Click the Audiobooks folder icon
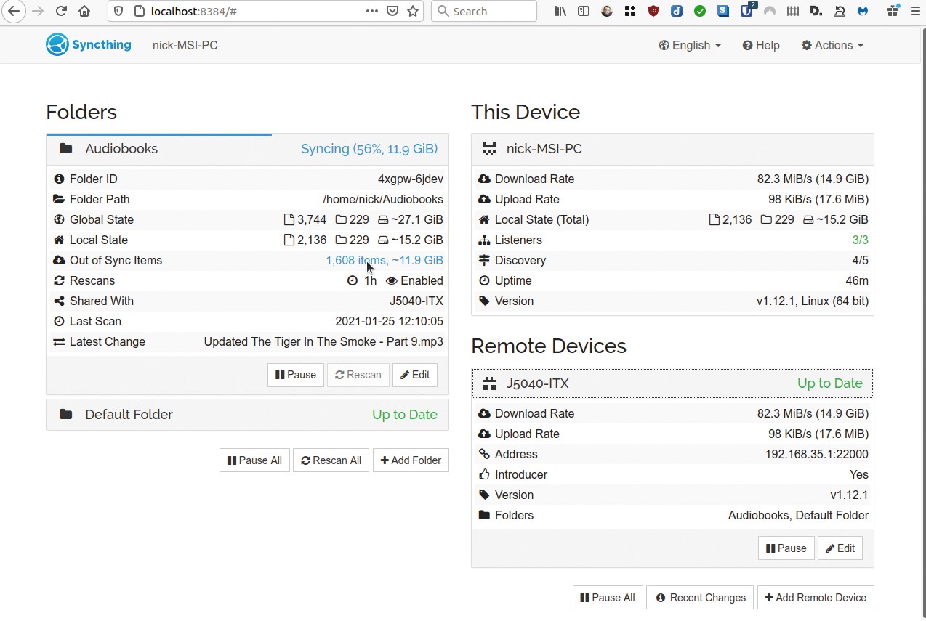926x621 pixels. (x=66, y=149)
